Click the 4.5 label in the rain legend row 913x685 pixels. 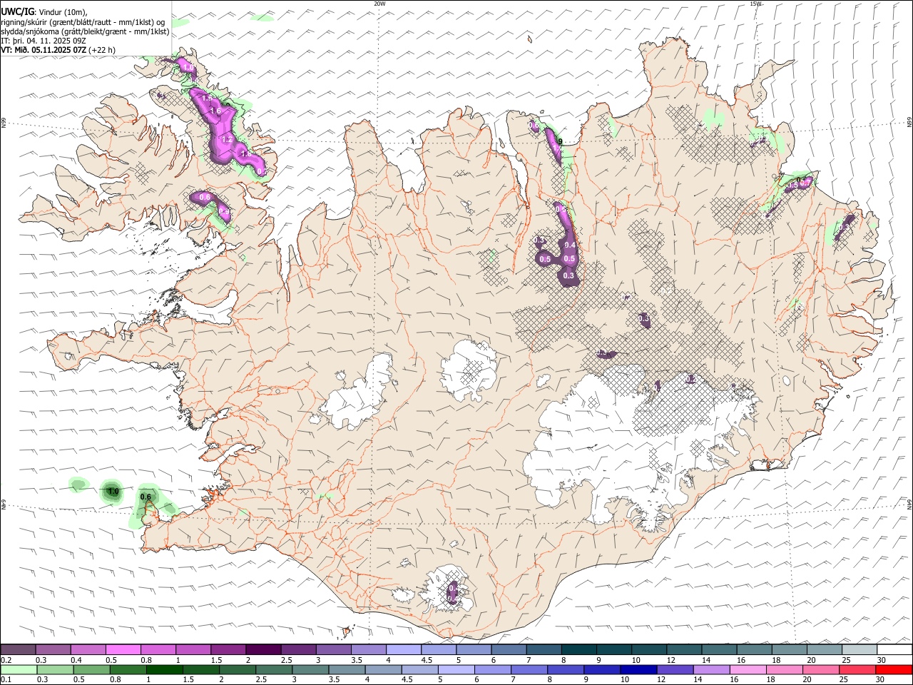pos(407,679)
